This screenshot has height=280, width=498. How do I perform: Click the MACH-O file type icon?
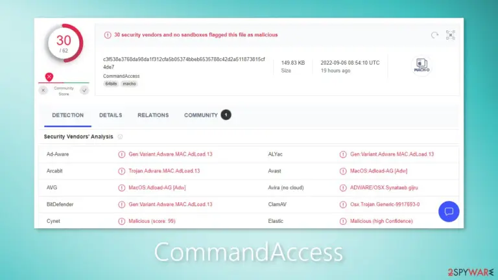[421, 65]
